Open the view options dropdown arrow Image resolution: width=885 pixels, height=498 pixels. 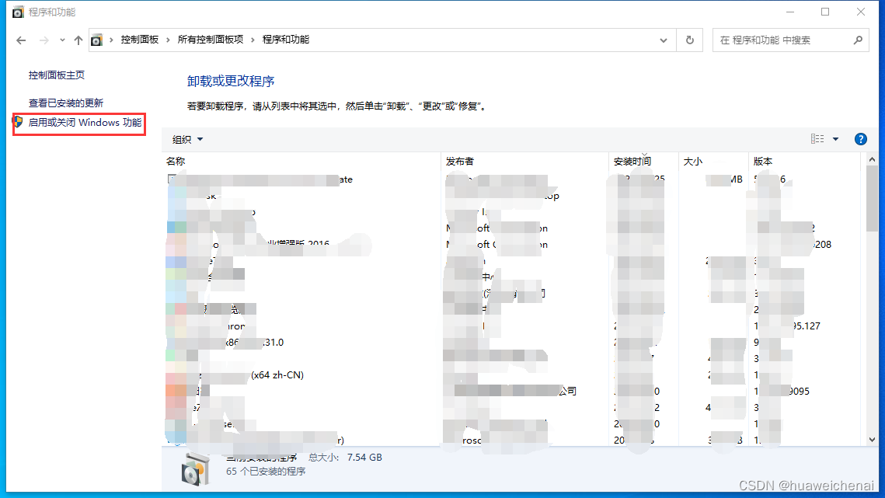(834, 138)
